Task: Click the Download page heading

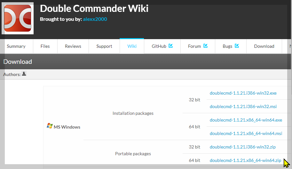Action: (x=18, y=62)
